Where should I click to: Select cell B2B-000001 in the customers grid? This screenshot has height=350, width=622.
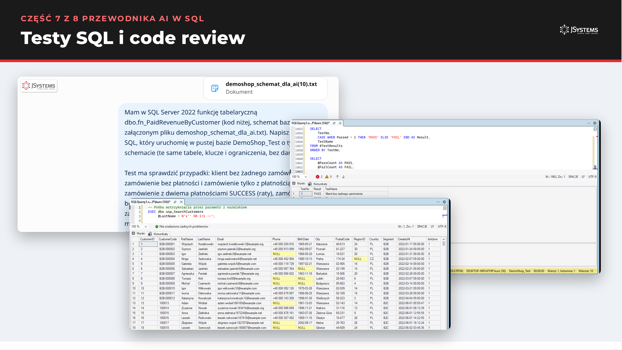tap(169, 244)
